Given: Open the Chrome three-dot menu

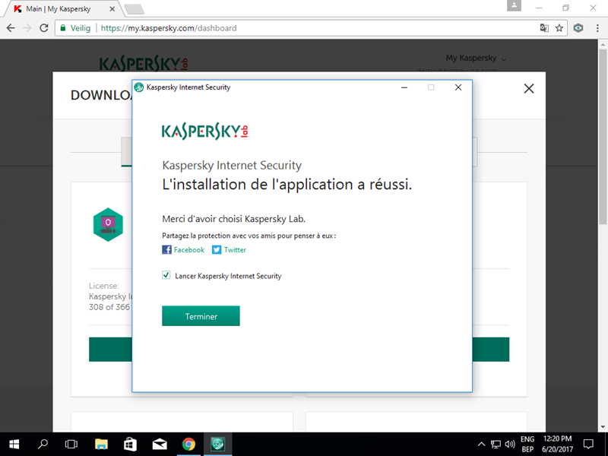Looking at the screenshot, I should (x=597, y=28).
